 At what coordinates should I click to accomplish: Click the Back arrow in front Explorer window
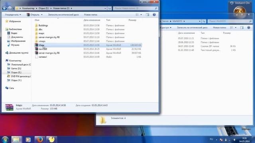pos(4,8)
